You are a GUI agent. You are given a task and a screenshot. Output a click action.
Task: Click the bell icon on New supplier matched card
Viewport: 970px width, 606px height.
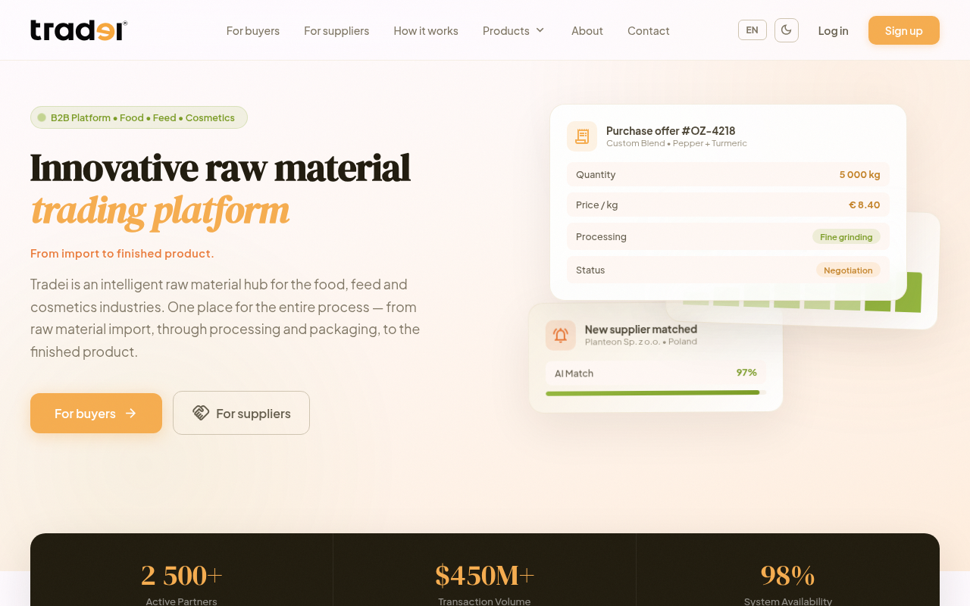[561, 335]
